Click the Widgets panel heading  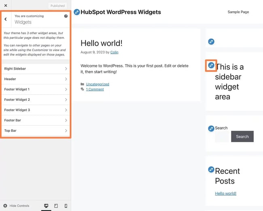pyautogui.click(x=23, y=22)
